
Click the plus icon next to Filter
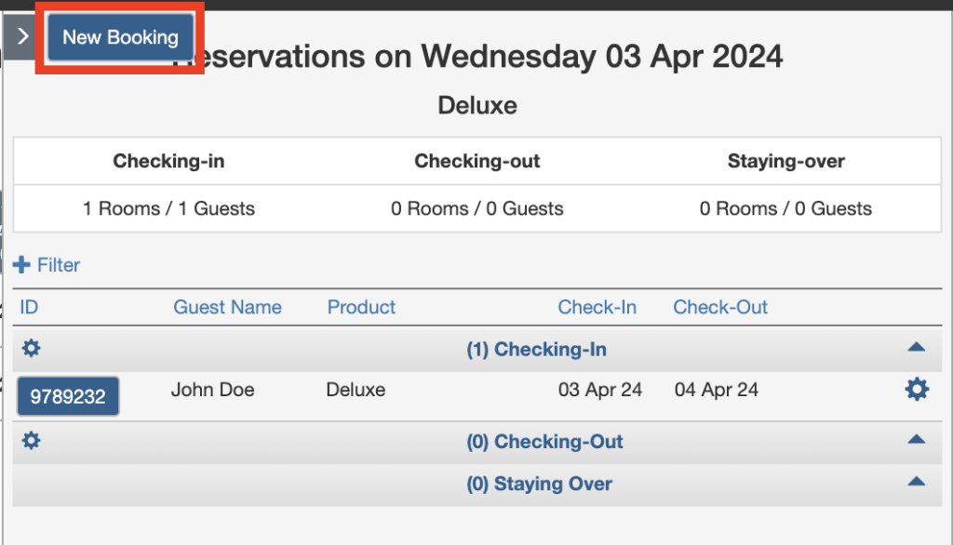[20, 264]
